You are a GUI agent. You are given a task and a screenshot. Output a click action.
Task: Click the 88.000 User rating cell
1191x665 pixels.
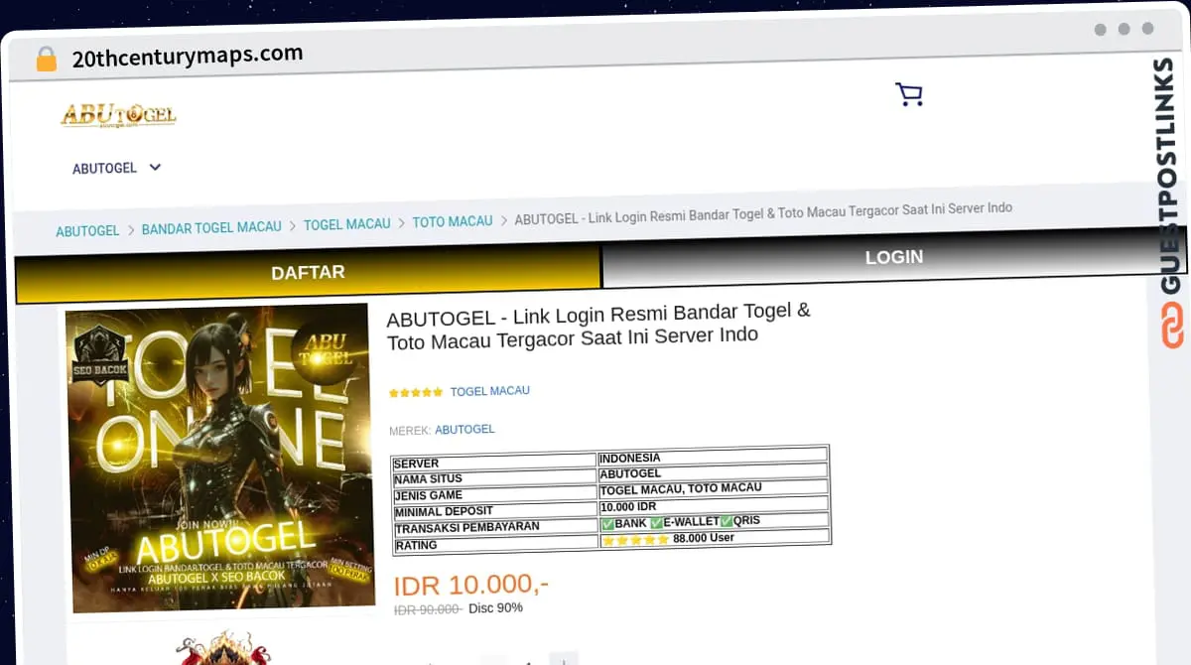click(x=715, y=539)
